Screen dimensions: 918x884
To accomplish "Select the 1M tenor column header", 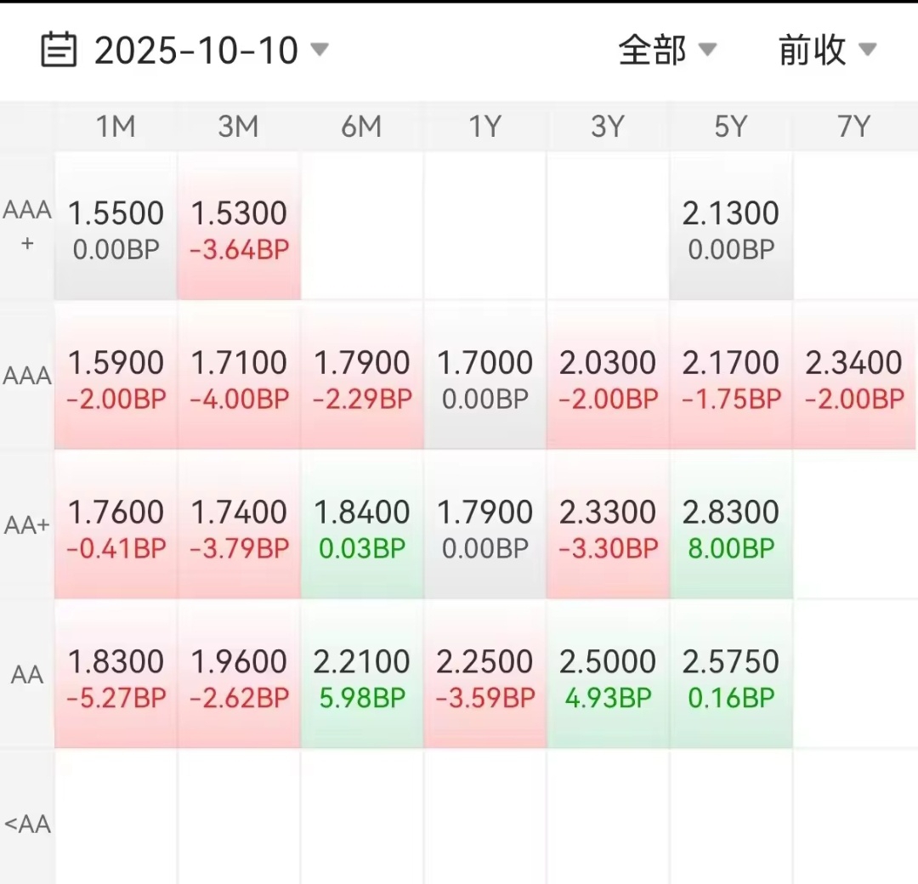I will click(116, 127).
